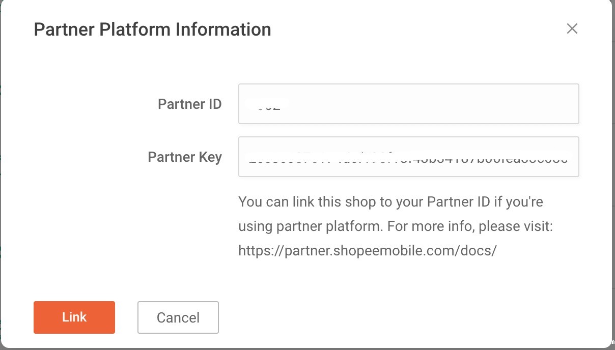Click the "For more info, please visit:" text
The height and width of the screenshot is (350, 615).
tap(470, 226)
